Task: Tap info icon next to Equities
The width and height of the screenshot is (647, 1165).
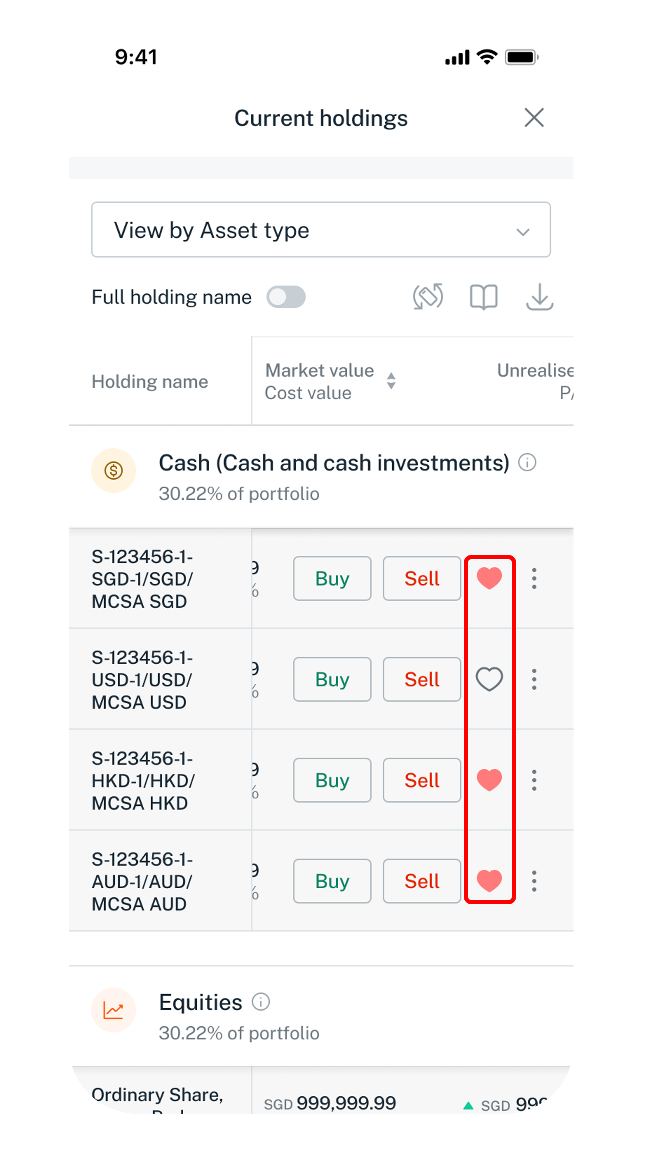Action: click(261, 1002)
